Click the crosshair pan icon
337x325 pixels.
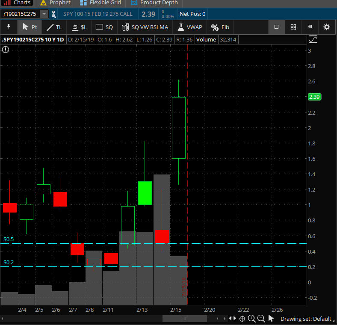242,319
